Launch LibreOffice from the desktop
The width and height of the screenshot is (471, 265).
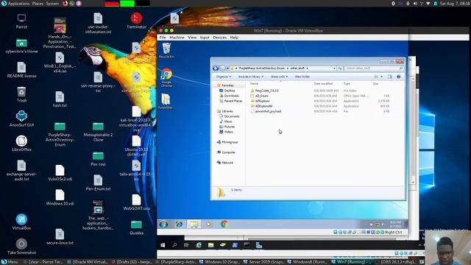[x=21, y=144]
